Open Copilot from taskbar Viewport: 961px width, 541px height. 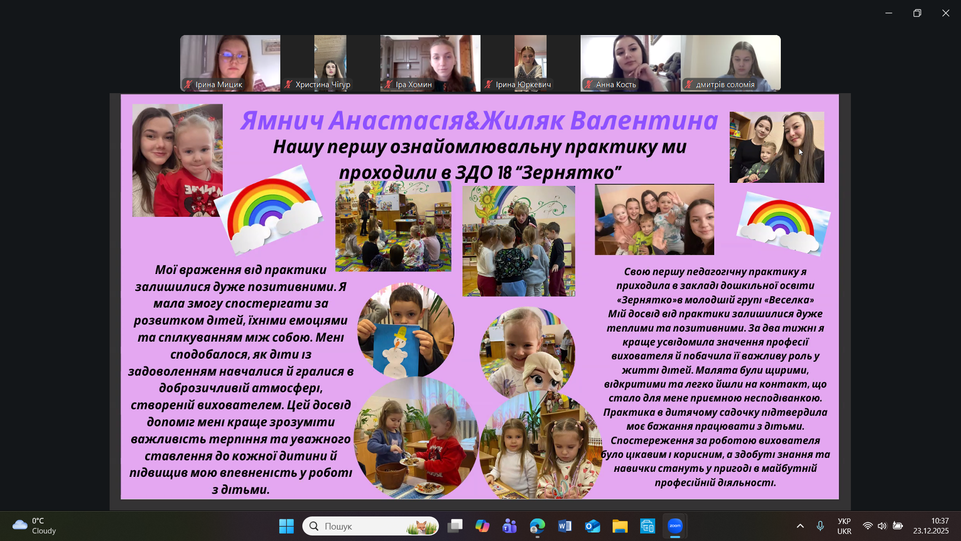tap(482, 526)
